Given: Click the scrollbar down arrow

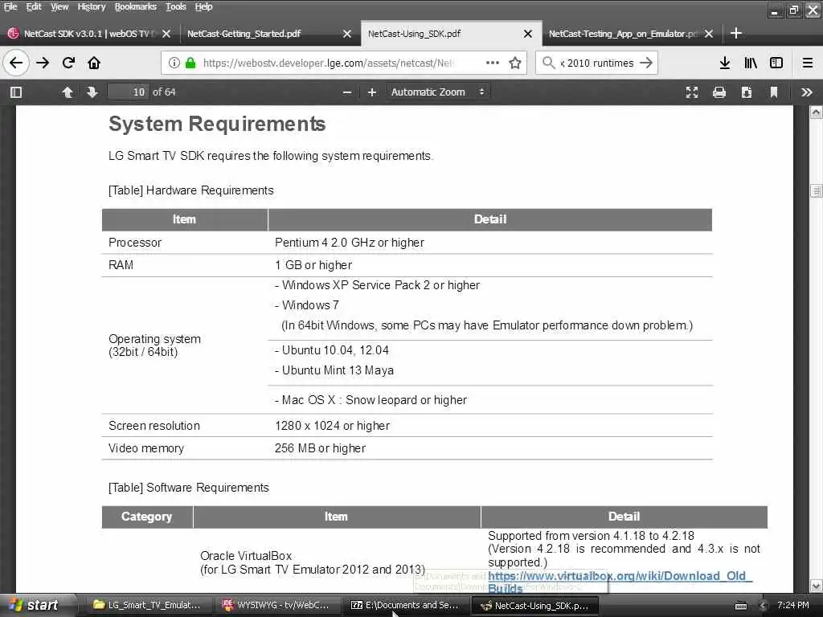Looking at the screenshot, I should (x=816, y=586).
